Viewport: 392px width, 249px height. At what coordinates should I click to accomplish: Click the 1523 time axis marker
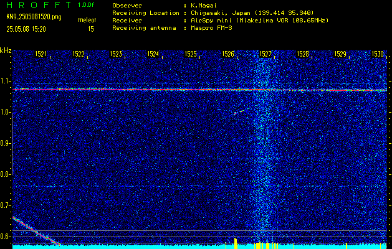[116, 54]
